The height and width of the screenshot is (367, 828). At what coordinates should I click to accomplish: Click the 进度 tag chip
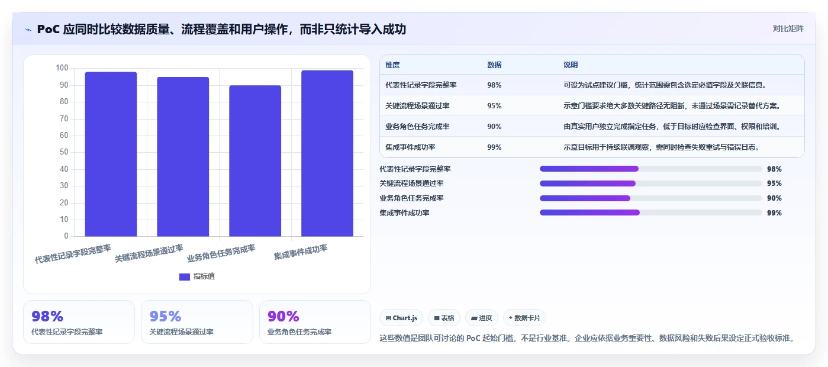tap(482, 318)
